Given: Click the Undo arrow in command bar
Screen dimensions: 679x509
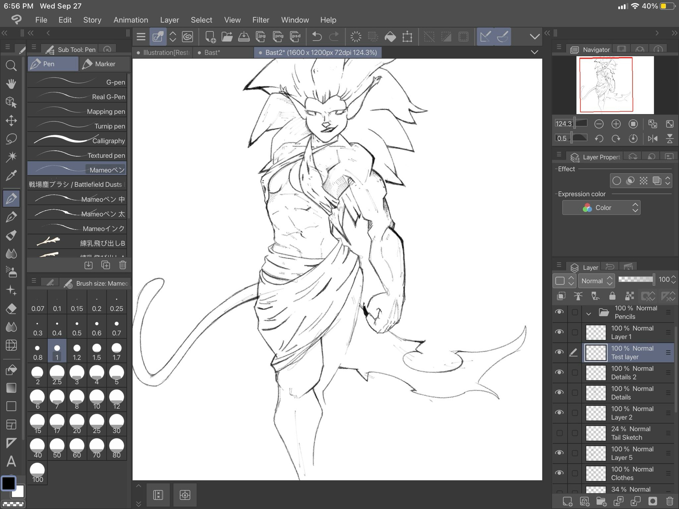Looking at the screenshot, I should click(316, 37).
